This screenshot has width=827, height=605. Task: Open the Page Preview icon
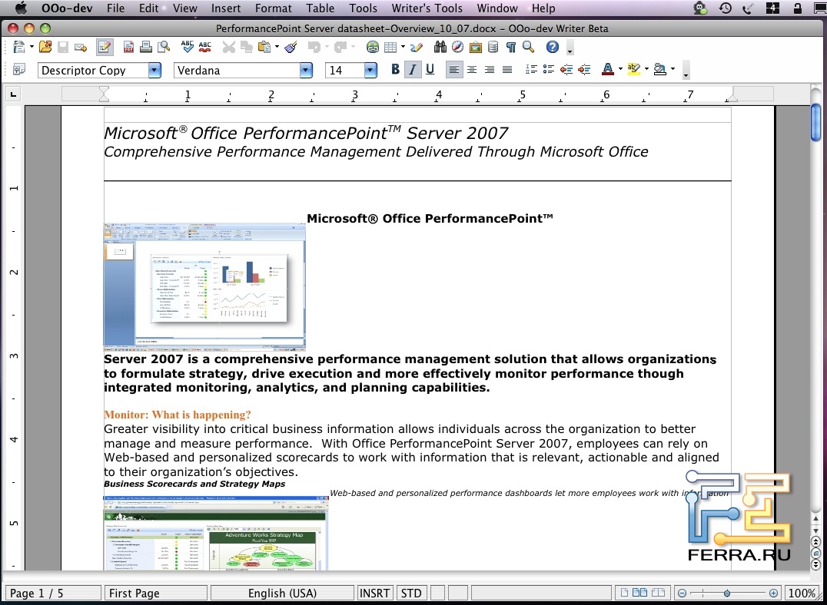click(164, 48)
